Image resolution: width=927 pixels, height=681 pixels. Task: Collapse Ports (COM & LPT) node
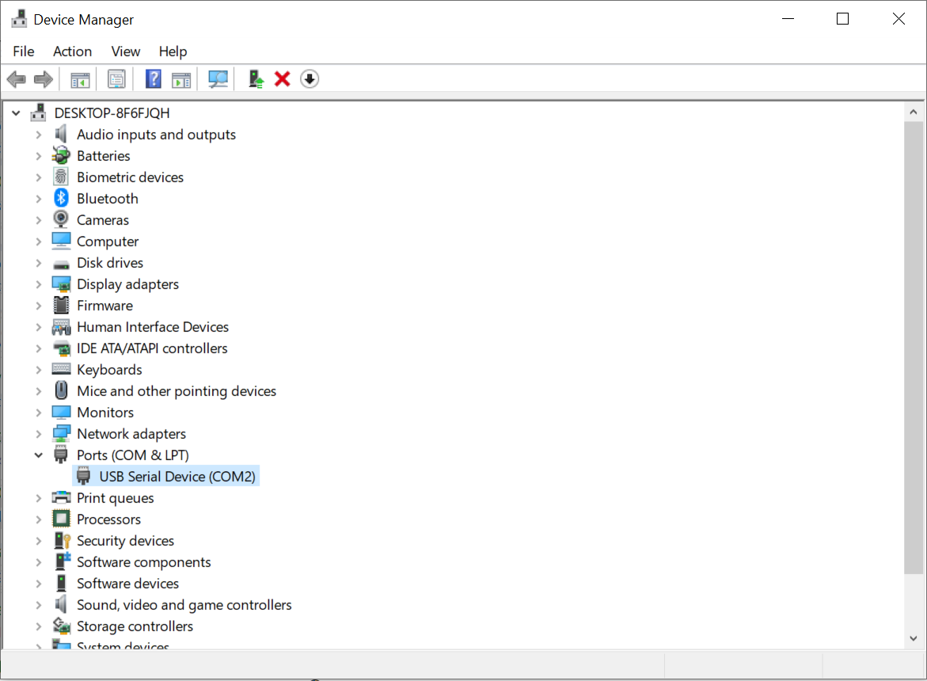pos(39,455)
